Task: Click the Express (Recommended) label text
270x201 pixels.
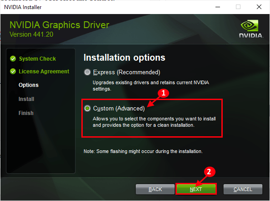Action: coord(126,72)
